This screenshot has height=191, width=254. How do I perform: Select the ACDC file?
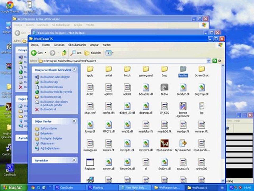coord(90,90)
